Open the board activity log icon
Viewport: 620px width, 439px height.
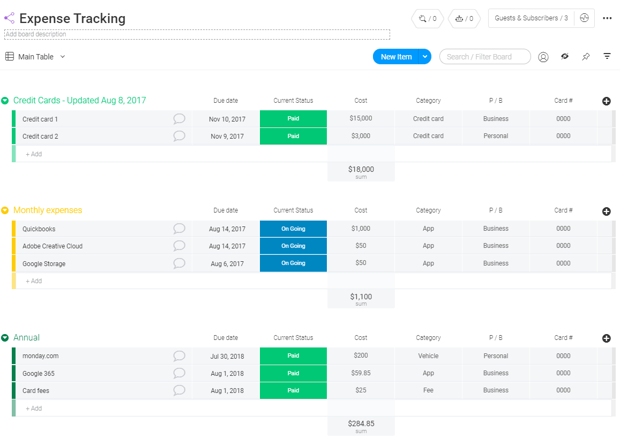(584, 18)
